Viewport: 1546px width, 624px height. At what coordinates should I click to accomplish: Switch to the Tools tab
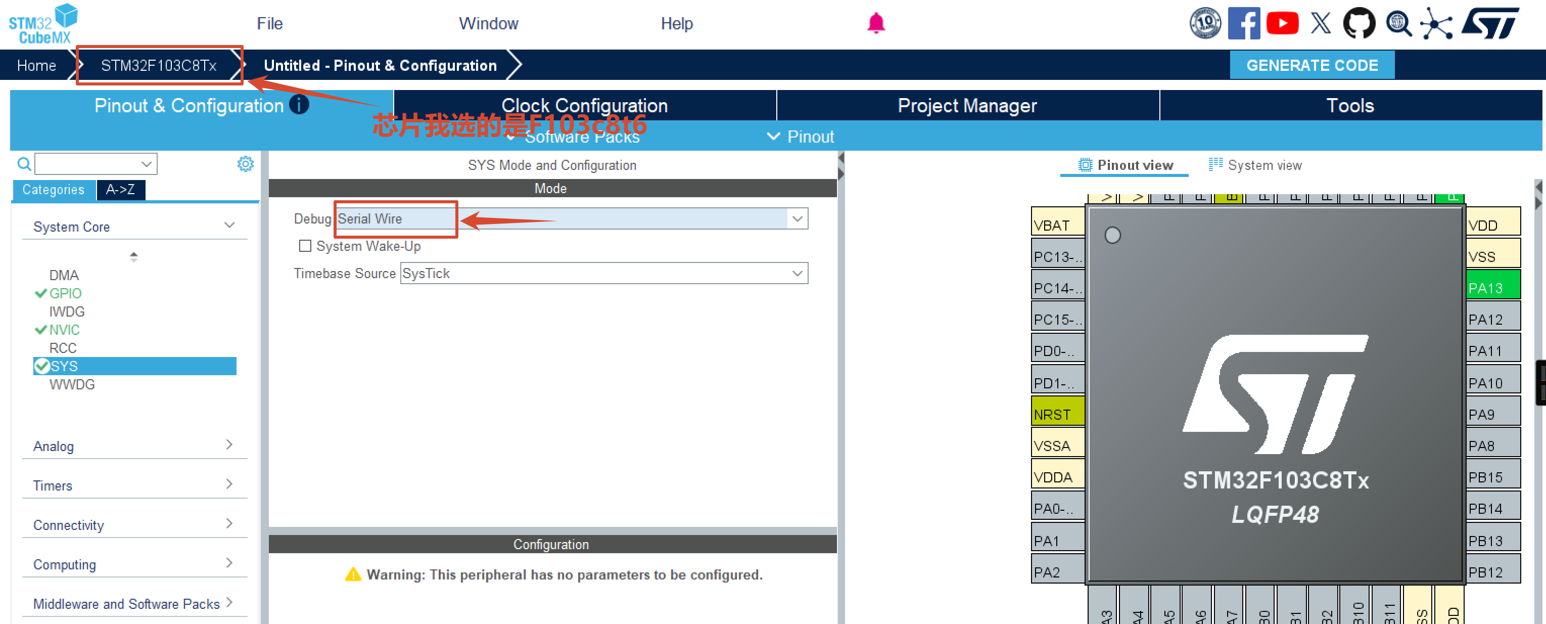click(x=1350, y=105)
